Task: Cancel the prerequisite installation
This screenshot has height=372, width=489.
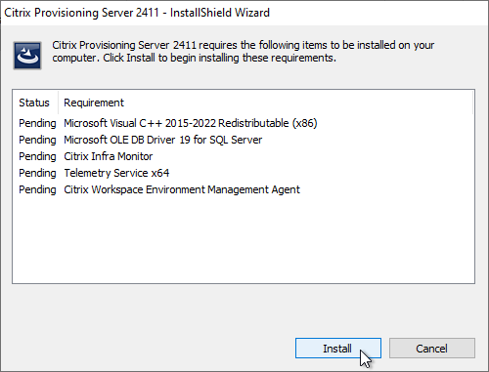Action: click(x=432, y=349)
